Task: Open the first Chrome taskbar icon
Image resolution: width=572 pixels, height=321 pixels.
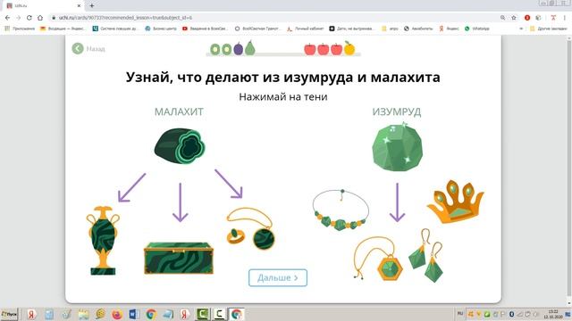Action: (151, 314)
